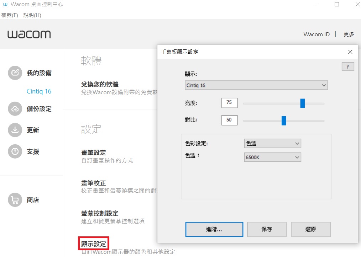
Task: Open the 檔案(F) menu
Action: pyautogui.click(x=10, y=15)
